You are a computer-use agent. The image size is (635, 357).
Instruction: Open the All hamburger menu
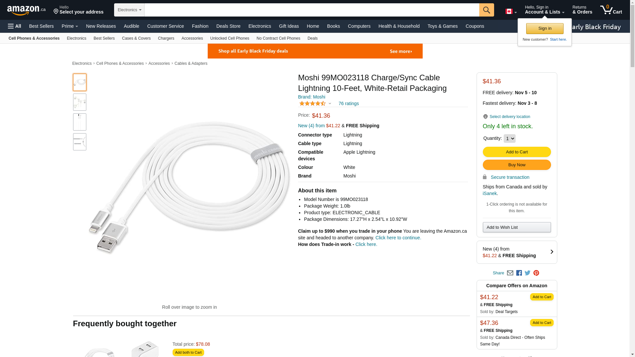click(15, 26)
